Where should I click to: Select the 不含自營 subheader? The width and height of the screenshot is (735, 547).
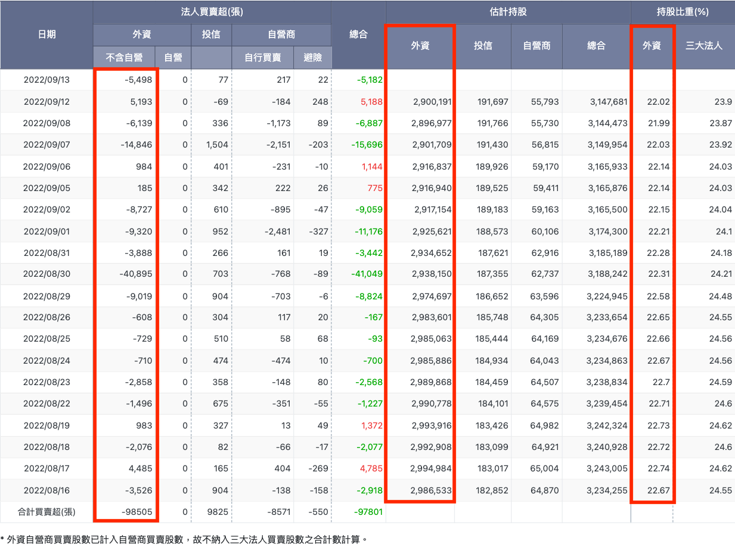click(x=126, y=58)
